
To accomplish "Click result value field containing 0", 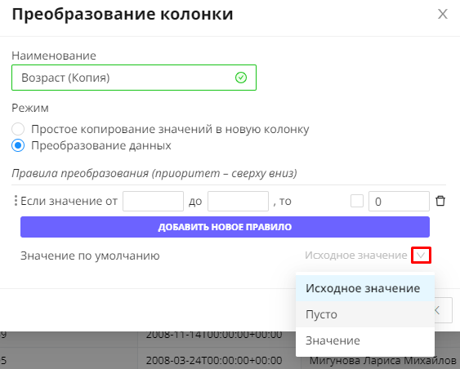I will [399, 201].
